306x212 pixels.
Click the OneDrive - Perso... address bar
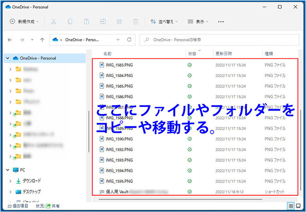[x=82, y=40]
